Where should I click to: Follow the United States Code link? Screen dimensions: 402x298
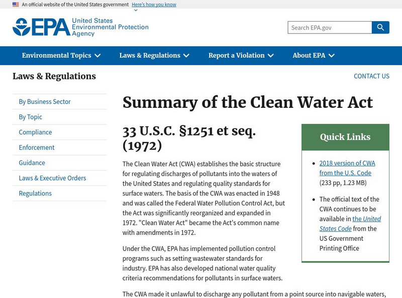coord(350,224)
